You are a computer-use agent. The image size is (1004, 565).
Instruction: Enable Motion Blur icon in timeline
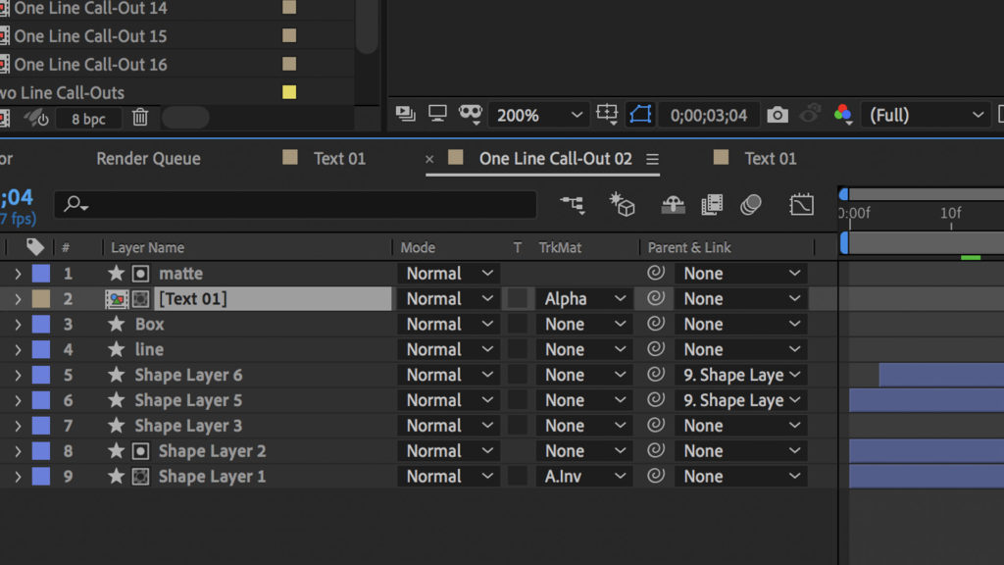(751, 204)
